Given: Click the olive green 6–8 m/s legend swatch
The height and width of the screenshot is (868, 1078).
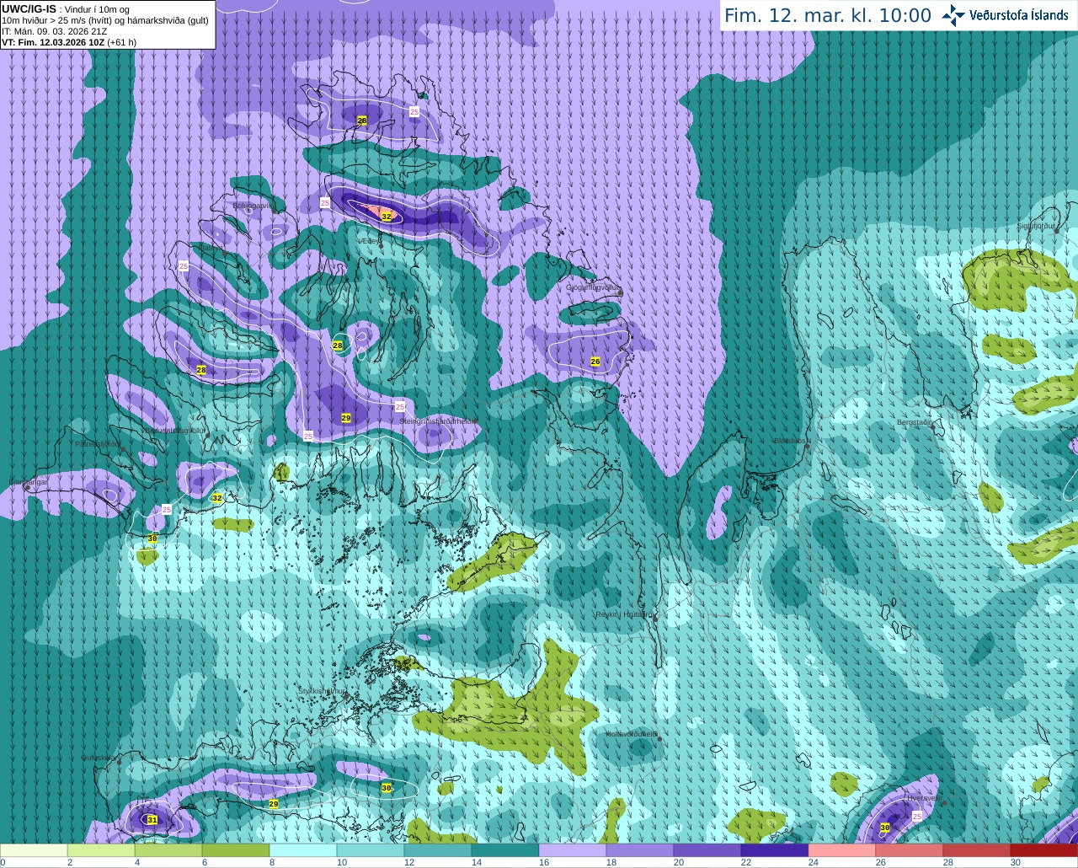Looking at the screenshot, I should point(236,850).
